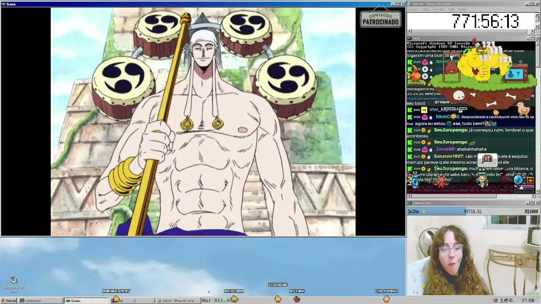Viewport: 541px width, 304px height.
Task: Click the star icon next to Julho
Action: pyautogui.click(x=424, y=212)
